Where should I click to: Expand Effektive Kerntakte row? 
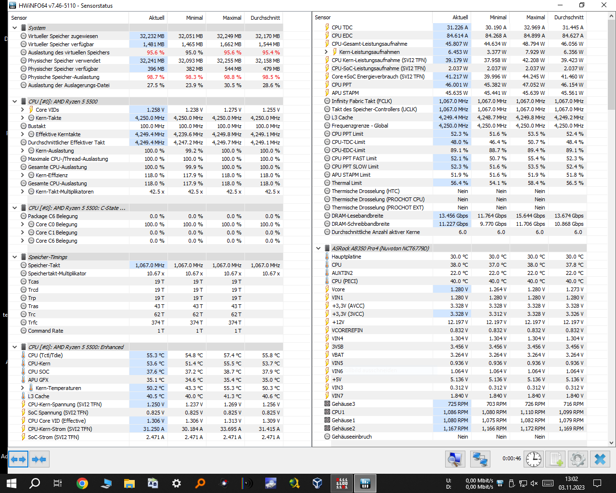pos(22,134)
